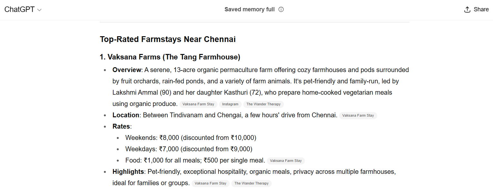Click the Weekends ₹8,000 rate line
The width and height of the screenshot is (493, 190).
point(190,138)
